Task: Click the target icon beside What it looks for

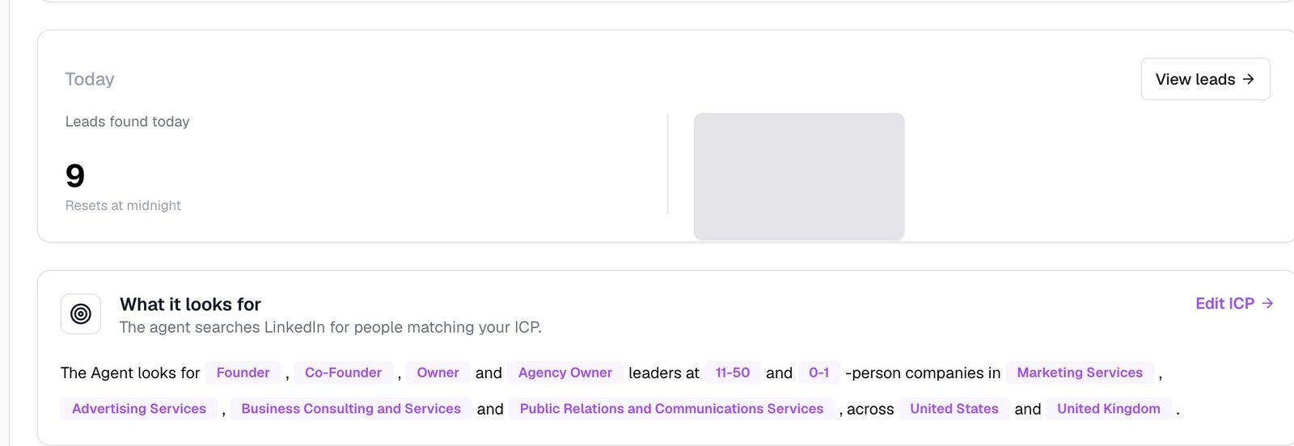Action: pyautogui.click(x=81, y=313)
